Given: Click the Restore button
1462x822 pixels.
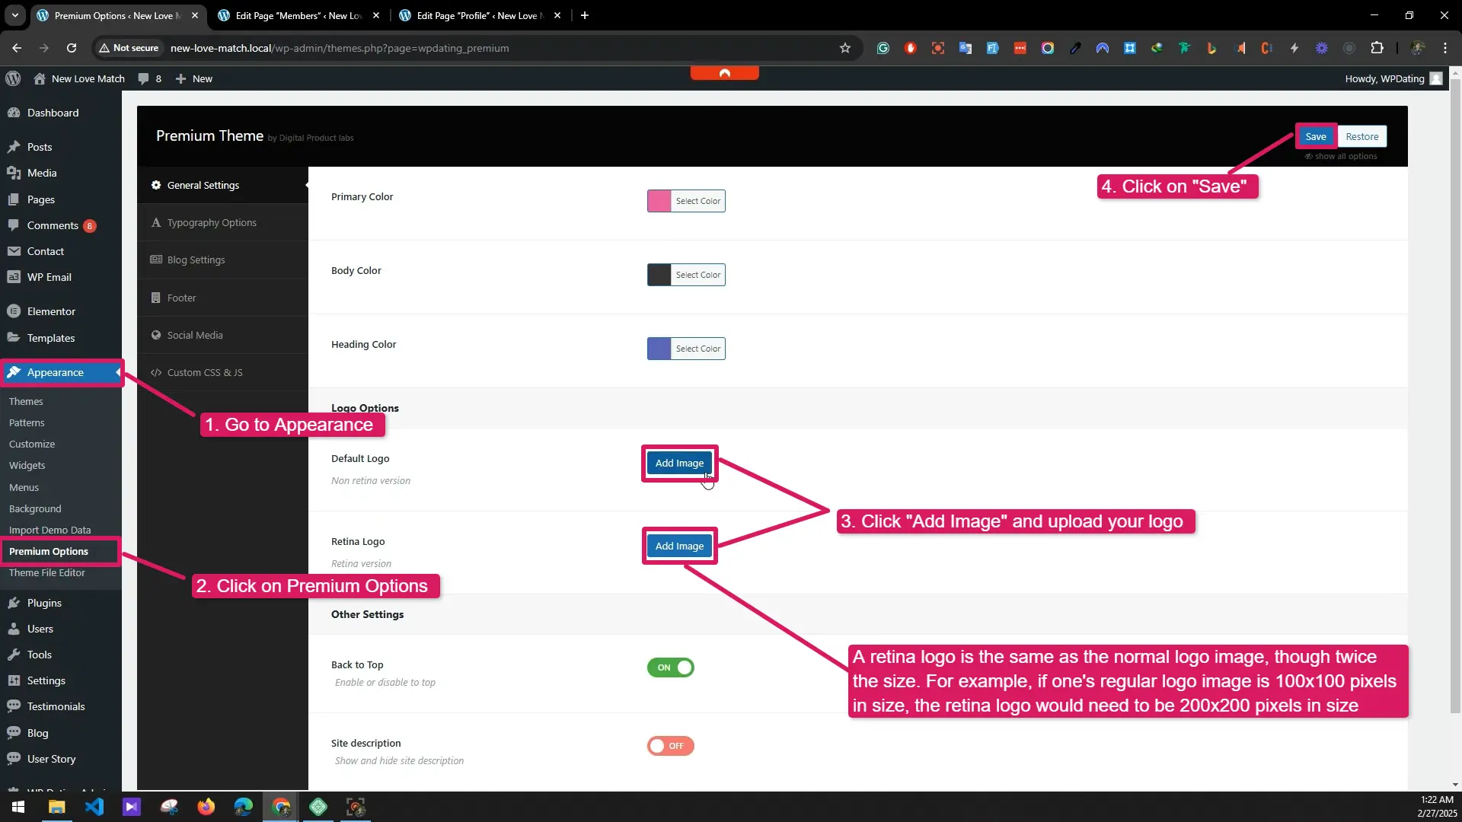Looking at the screenshot, I should [x=1361, y=136].
